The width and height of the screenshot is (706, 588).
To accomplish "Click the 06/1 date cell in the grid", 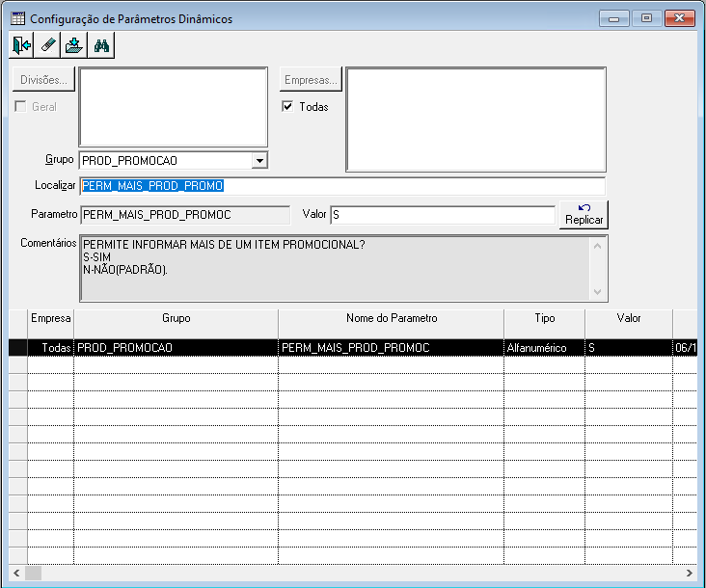I will (x=686, y=348).
